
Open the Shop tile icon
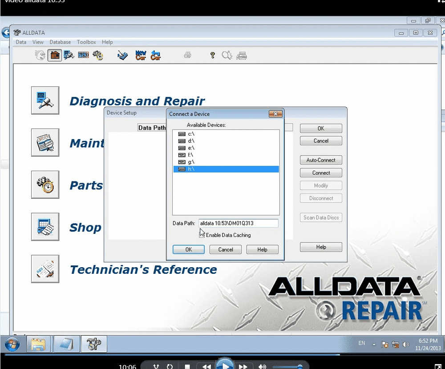tap(45, 227)
